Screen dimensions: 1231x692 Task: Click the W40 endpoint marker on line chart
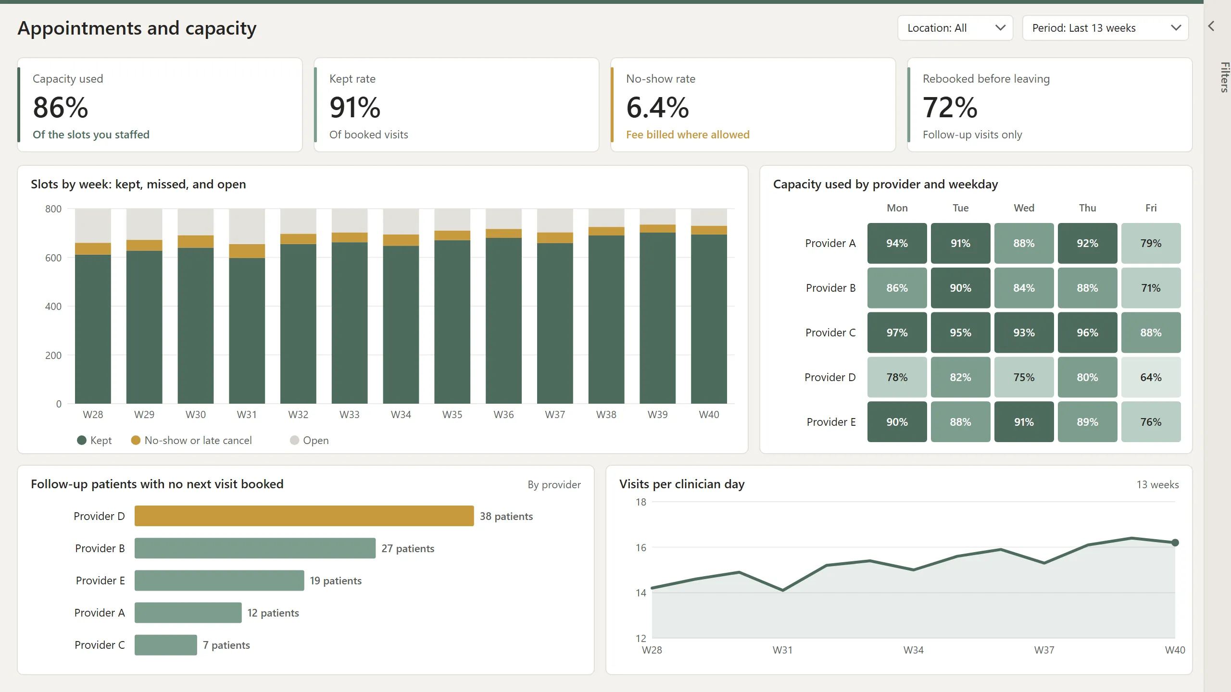tap(1175, 543)
